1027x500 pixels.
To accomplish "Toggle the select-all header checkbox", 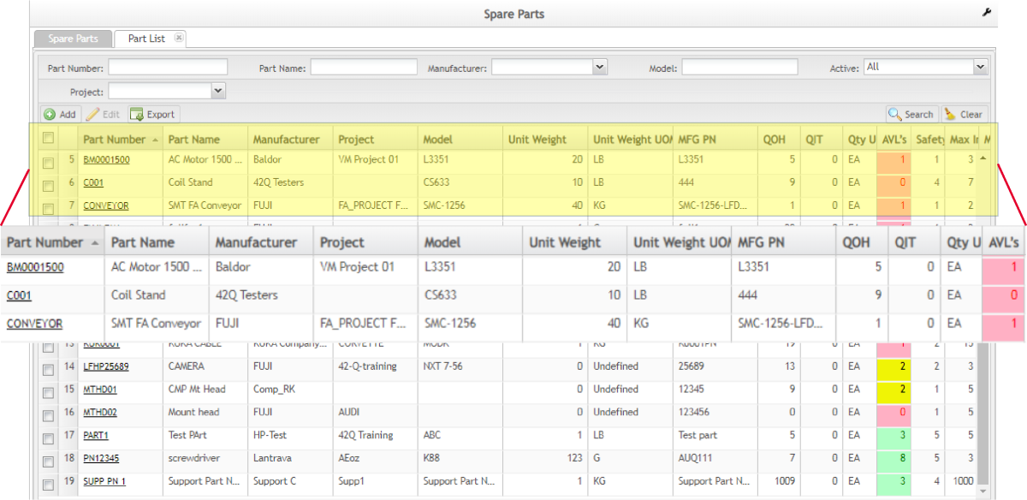I will (49, 138).
